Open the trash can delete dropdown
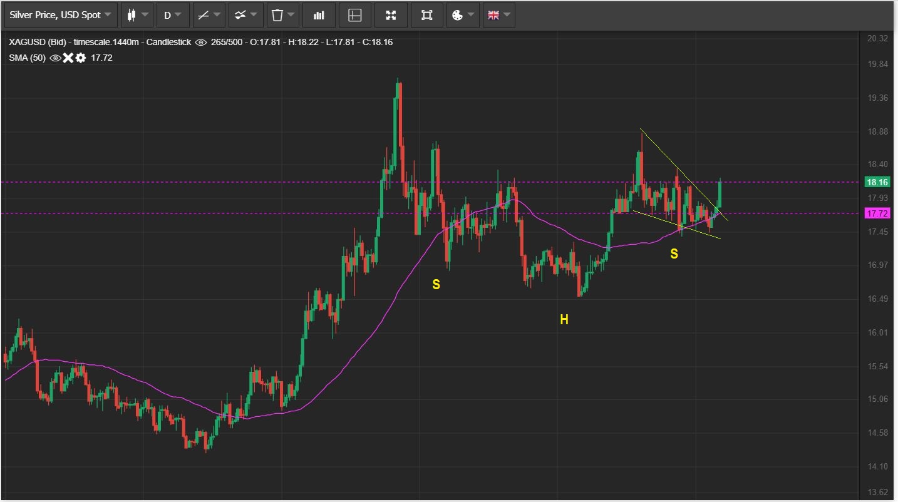Image resolution: width=898 pixels, height=502 pixels. [283, 15]
